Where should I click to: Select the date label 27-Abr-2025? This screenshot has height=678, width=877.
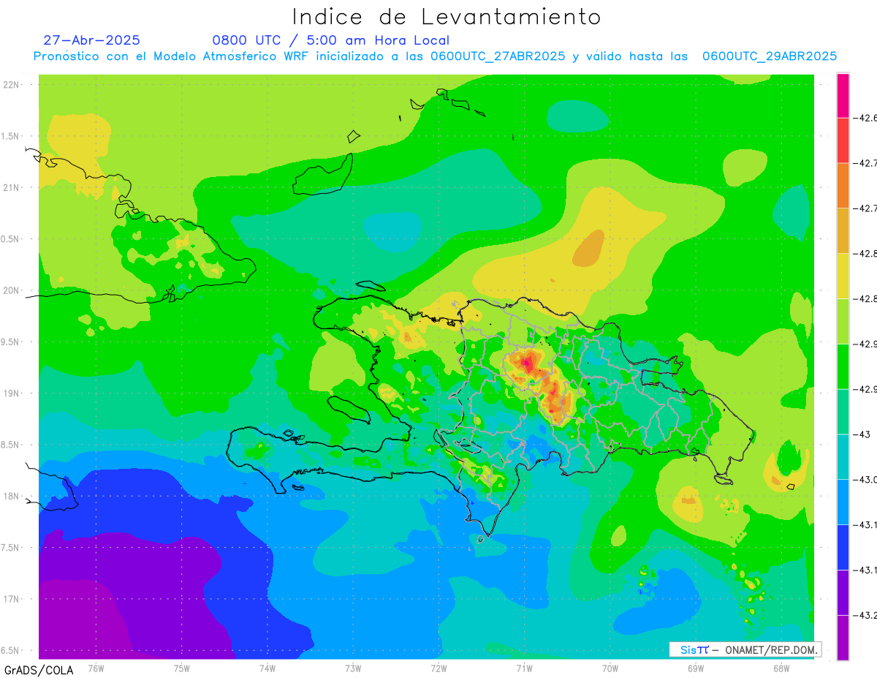point(92,40)
